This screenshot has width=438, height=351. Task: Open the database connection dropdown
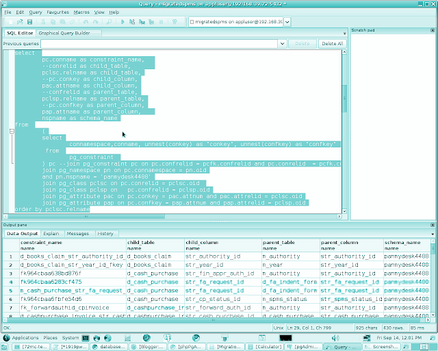pos(287,22)
